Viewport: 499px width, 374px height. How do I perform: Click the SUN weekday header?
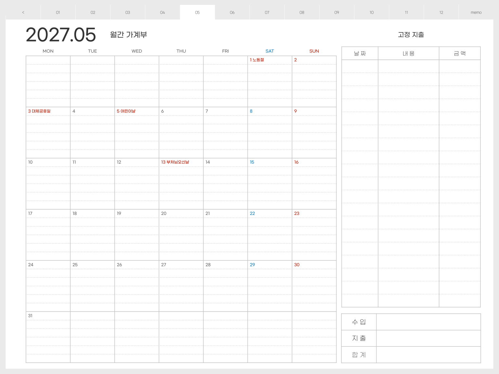pos(314,51)
